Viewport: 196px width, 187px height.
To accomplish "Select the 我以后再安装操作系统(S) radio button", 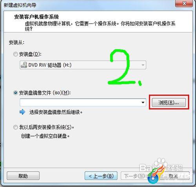I will pos(16,127).
